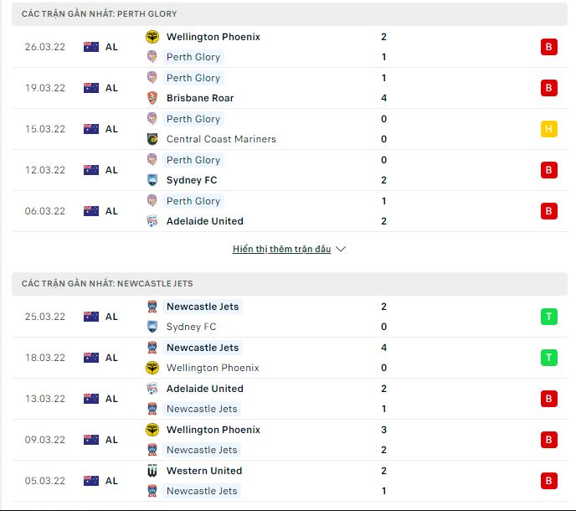Click Newcastle Jets crest in 25.03.22 match
Image resolution: width=576 pixels, height=511 pixels.
[x=152, y=307]
